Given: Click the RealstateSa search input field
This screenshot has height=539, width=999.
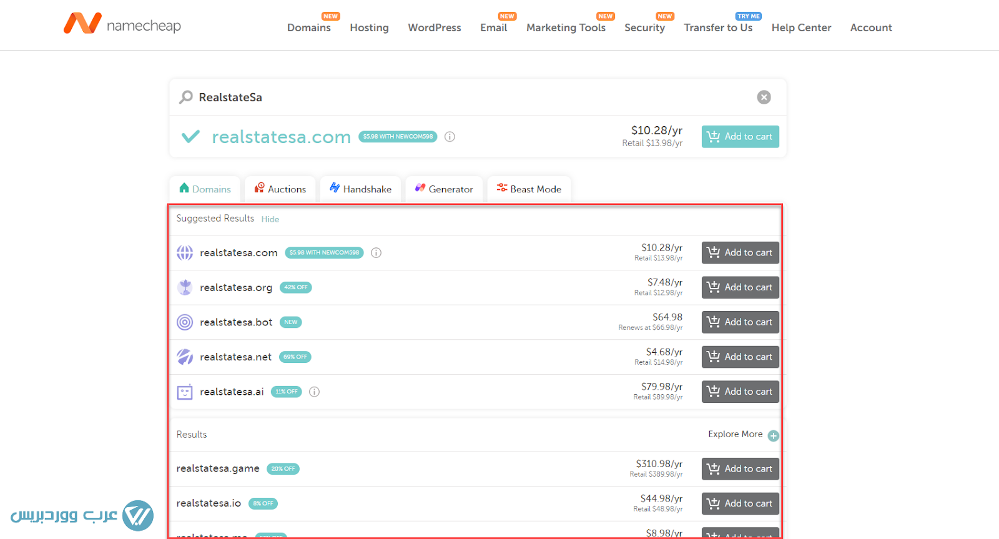Looking at the screenshot, I should (x=468, y=97).
